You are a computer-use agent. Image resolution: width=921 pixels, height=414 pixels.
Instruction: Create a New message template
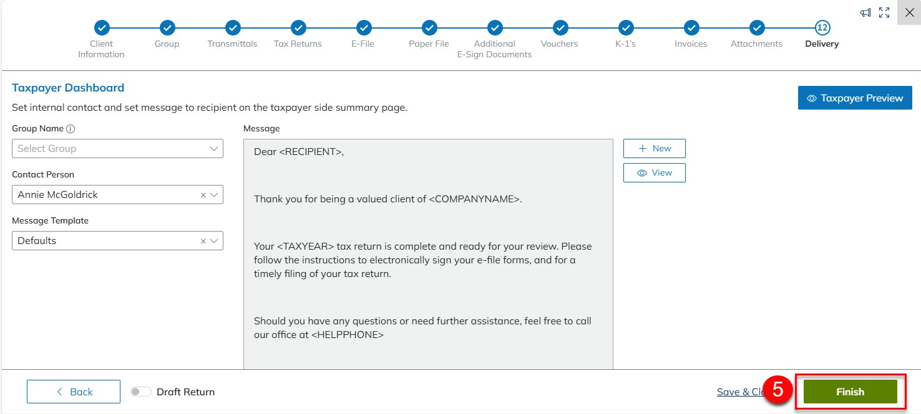[654, 149]
